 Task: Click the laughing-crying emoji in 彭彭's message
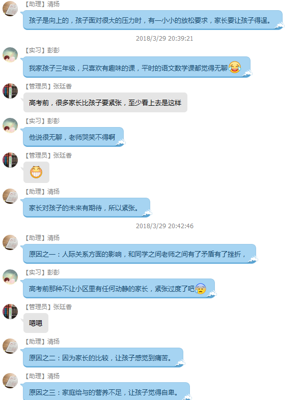(235, 68)
